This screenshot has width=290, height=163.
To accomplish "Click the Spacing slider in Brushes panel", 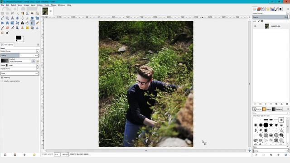I will point(271,151).
